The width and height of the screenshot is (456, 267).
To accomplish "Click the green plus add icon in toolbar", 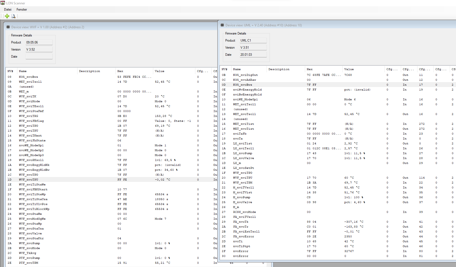I will coord(7,16).
